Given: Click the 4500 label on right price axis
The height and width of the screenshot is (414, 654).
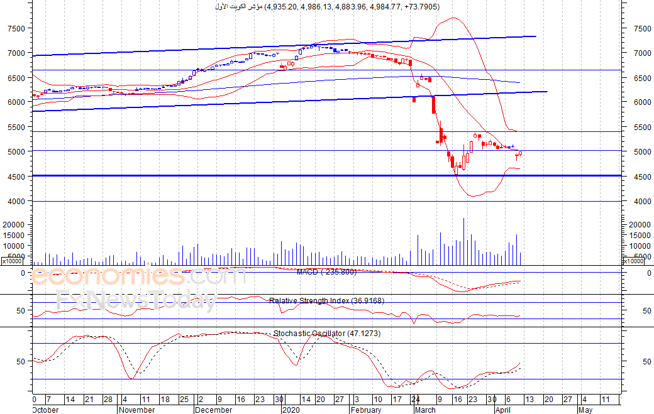Looking at the screenshot, I should pos(642,177).
